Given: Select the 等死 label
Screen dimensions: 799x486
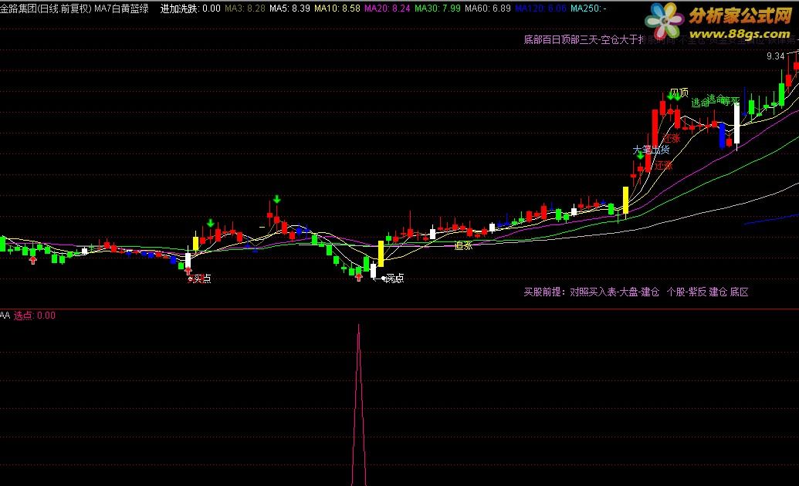Looking at the screenshot, I should click(731, 101).
